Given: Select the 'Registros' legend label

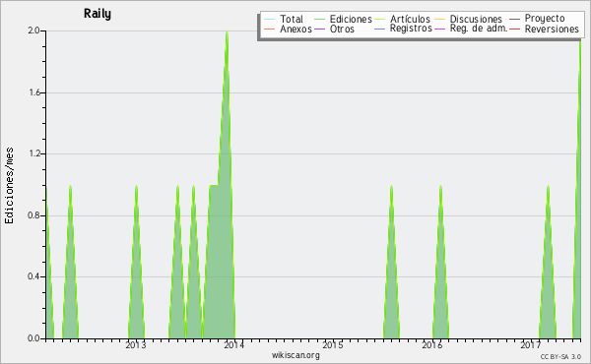Looking at the screenshot, I should (411, 29).
